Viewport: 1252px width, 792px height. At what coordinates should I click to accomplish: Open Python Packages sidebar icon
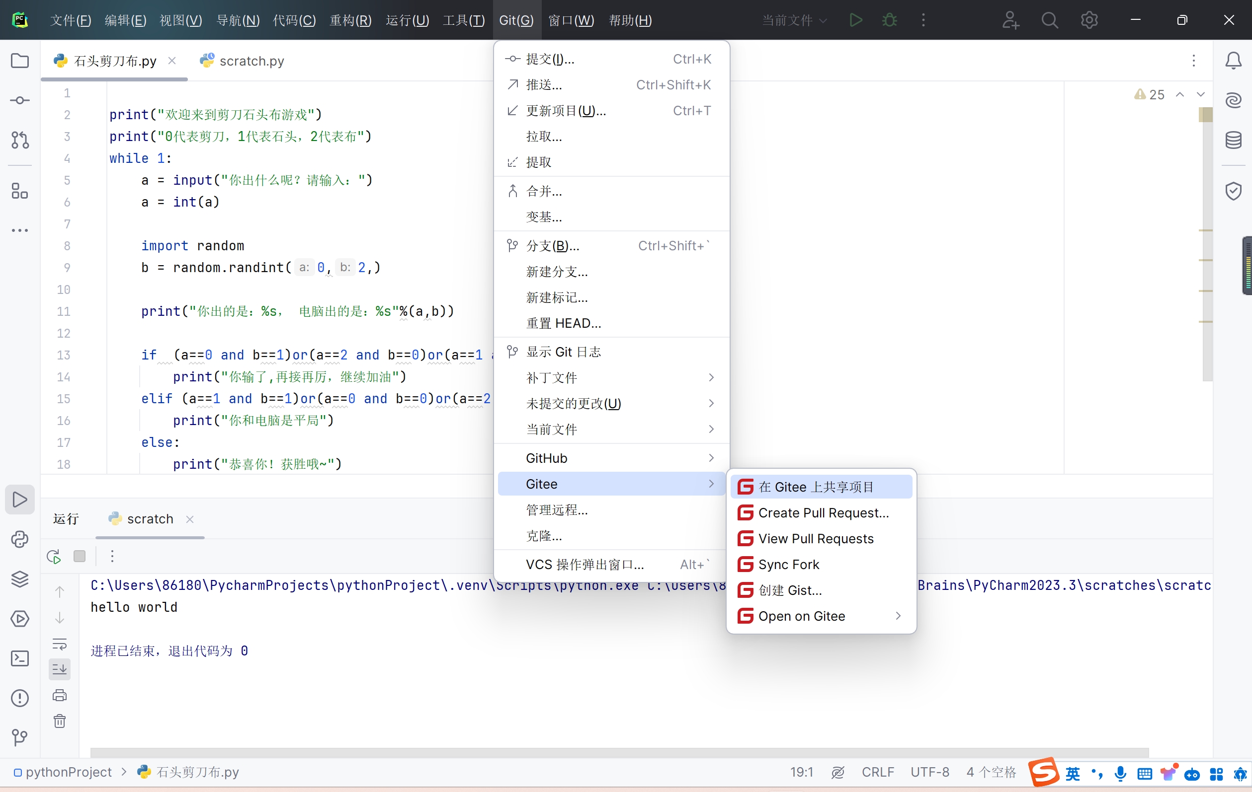click(20, 539)
